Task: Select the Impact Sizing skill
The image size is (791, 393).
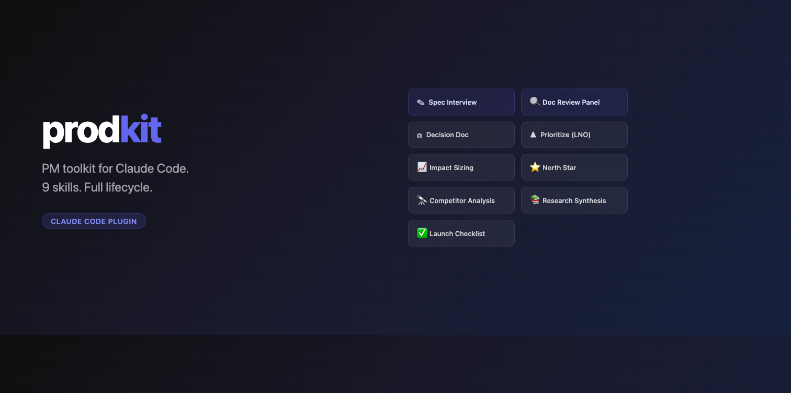Action: coord(461,167)
